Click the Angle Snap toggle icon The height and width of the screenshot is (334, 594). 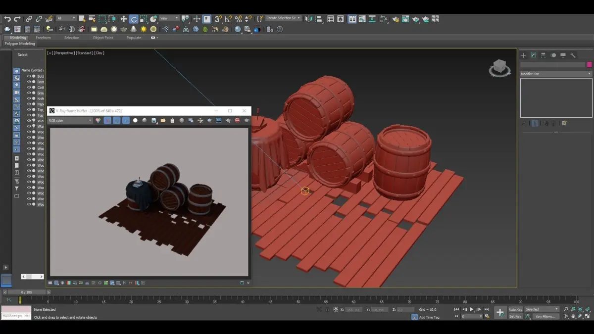coord(228,19)
